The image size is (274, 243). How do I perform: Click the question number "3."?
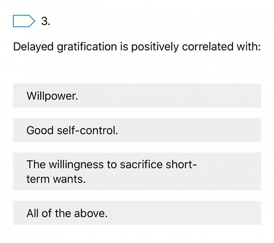point(46,21)
